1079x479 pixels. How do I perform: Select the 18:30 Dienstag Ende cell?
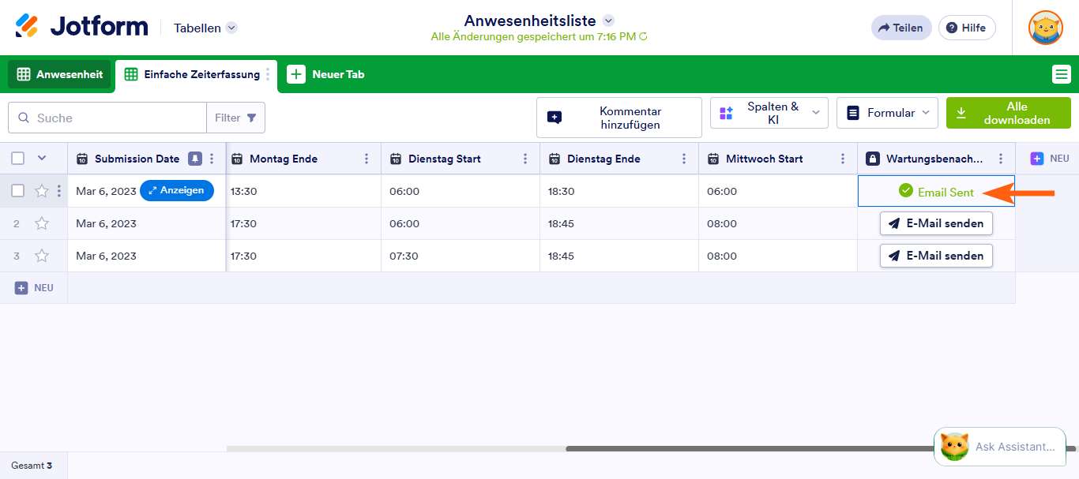pos(619,191)
